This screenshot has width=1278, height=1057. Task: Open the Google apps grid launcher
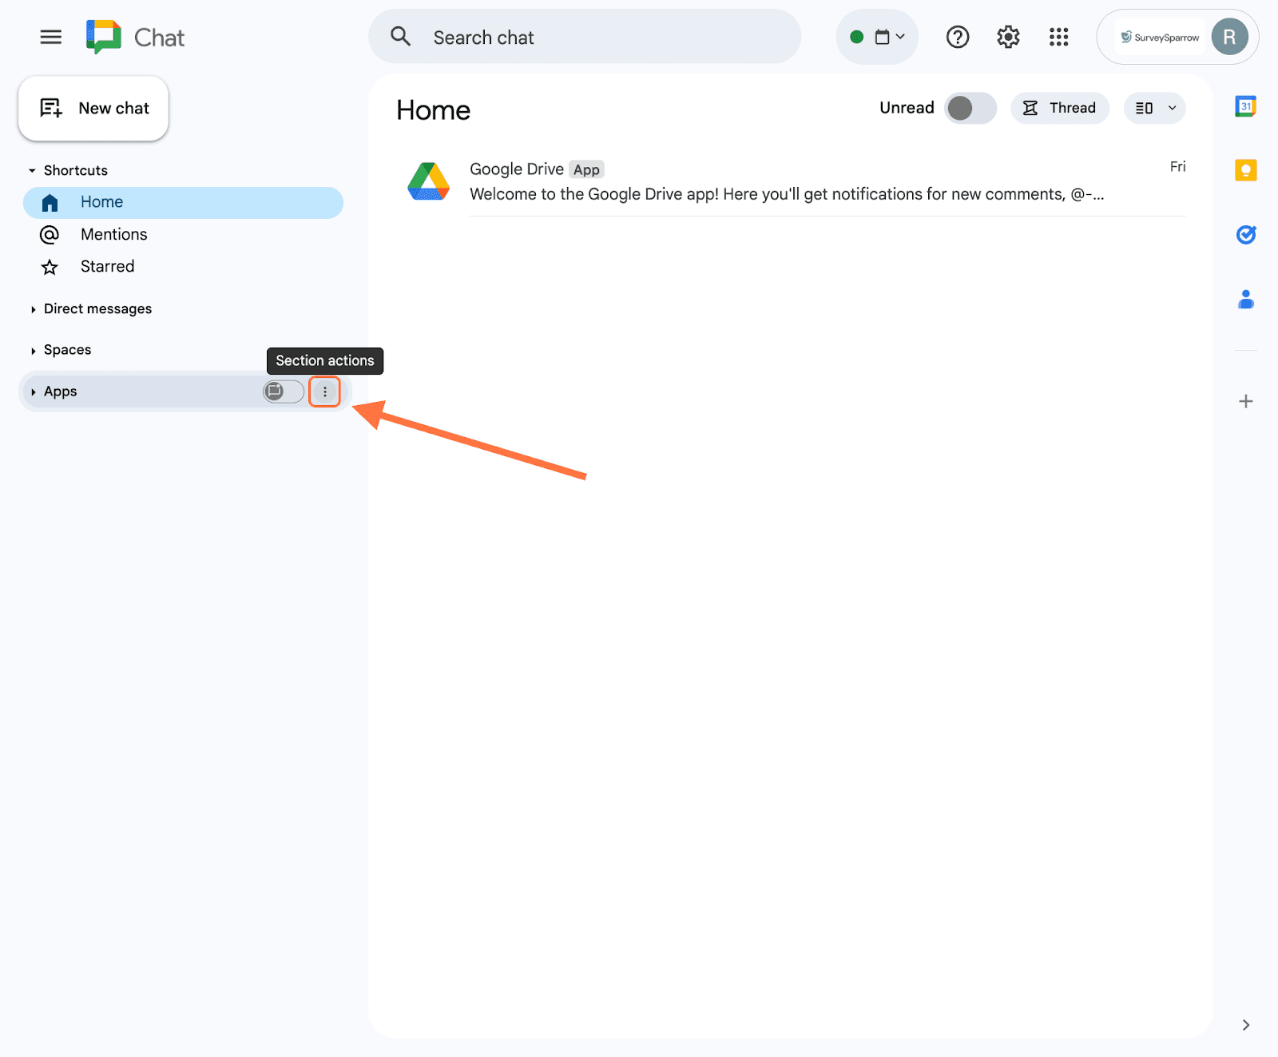pyautogui.click(x=1058, y=38)
